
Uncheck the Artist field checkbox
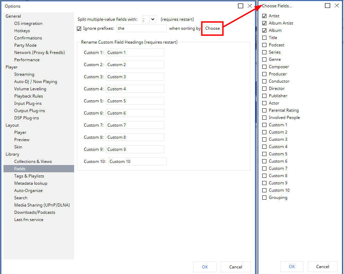[265, 16]
